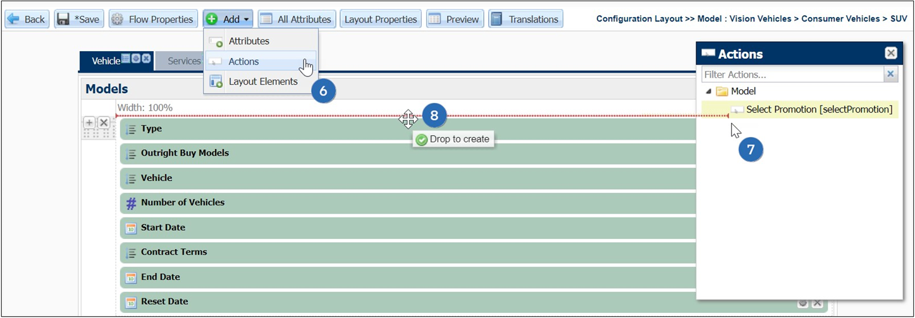Collapse the Model folder in Actions
Image resolution: width=915 pixels, height=318 pixels.
pos(708,92)
